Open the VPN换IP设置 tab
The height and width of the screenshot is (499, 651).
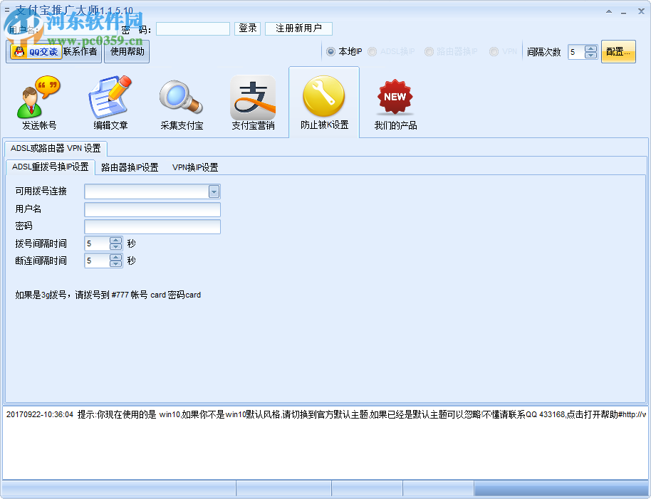tap(194, 167)
